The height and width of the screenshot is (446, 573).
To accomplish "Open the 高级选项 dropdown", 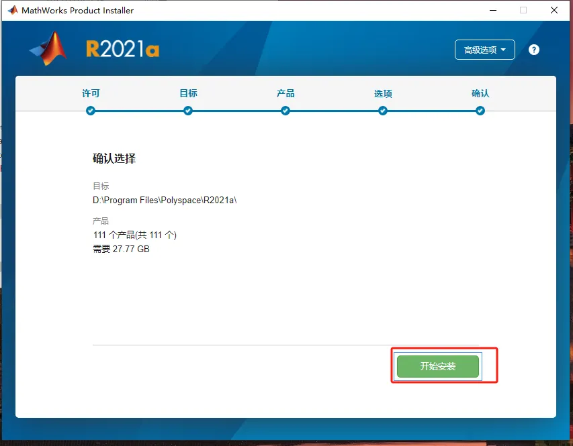I will click(484, 50).
